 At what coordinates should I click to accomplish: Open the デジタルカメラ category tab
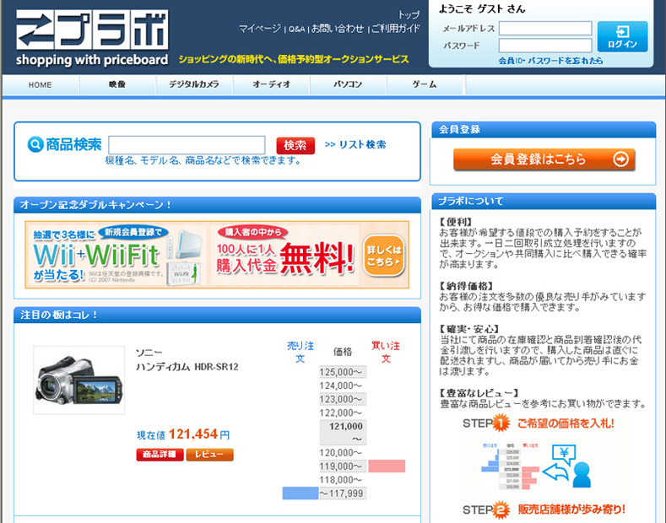[194, 84]
